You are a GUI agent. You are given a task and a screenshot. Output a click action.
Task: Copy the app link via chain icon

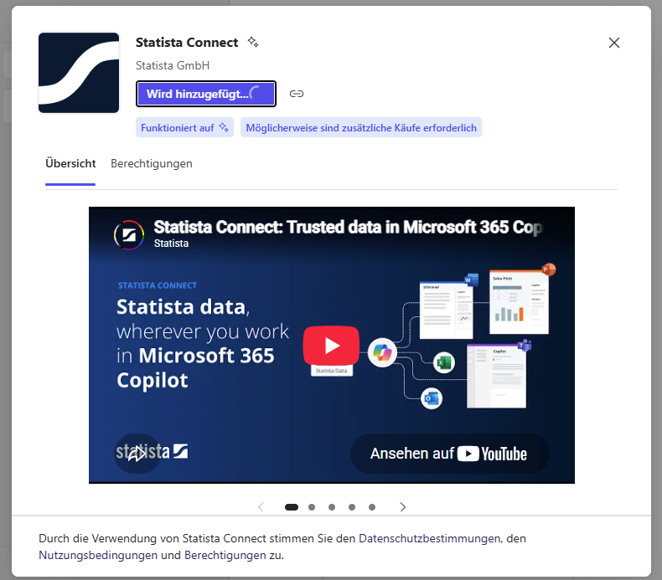point(297,94)
